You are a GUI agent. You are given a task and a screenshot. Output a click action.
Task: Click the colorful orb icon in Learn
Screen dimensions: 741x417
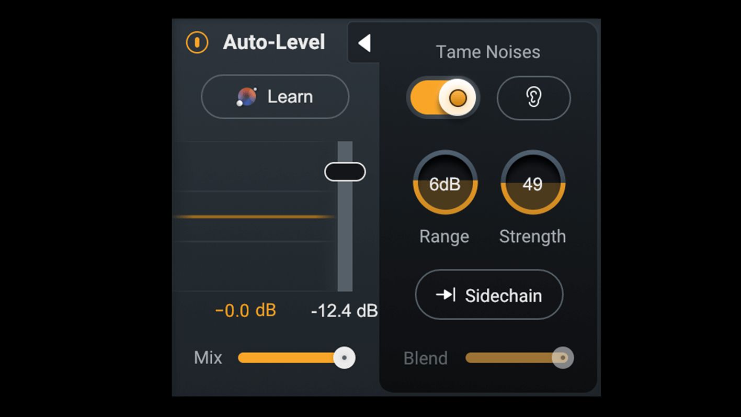pos(246,97)
